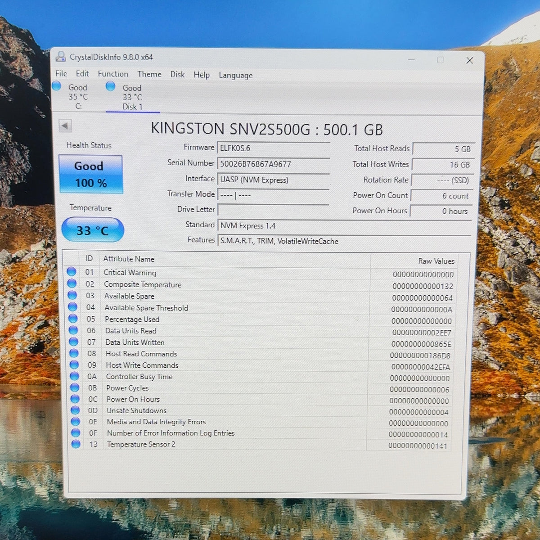This screenshot has width=540, height=540.
Task: Click the status orb for Critical Warning
Action: [71, 271]
